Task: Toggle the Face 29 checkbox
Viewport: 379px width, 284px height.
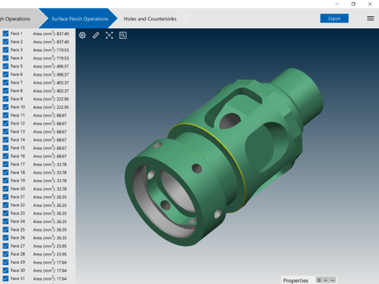Action: coord(5,262)
